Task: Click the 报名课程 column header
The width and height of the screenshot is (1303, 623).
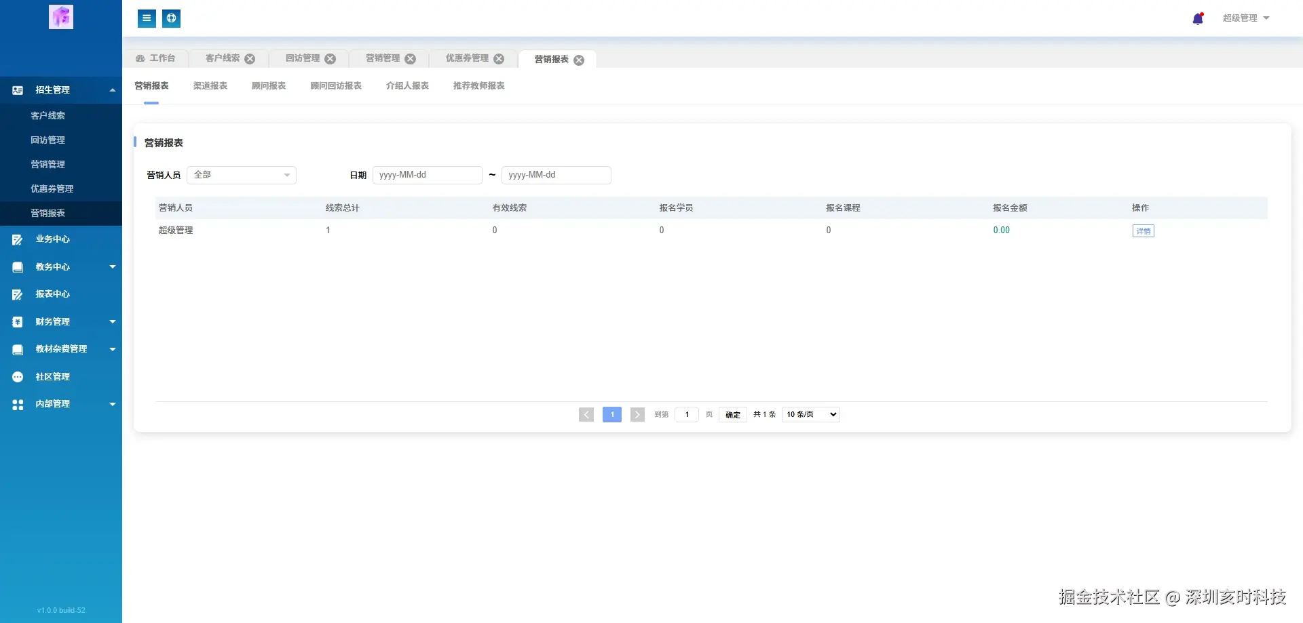Action: 843,208
